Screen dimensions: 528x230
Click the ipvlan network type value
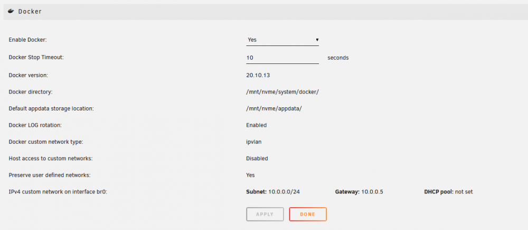[254, 142]
